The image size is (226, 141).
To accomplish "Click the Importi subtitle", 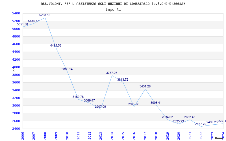I will (x=113, y=10).
